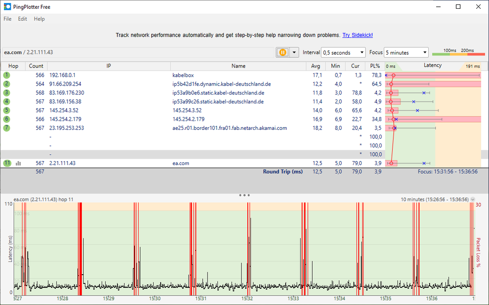Click the green hop 1 circle
The image size is (489, 305).
(7, 75)
